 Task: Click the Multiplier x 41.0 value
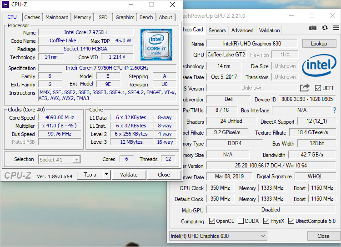click(60, 126)
